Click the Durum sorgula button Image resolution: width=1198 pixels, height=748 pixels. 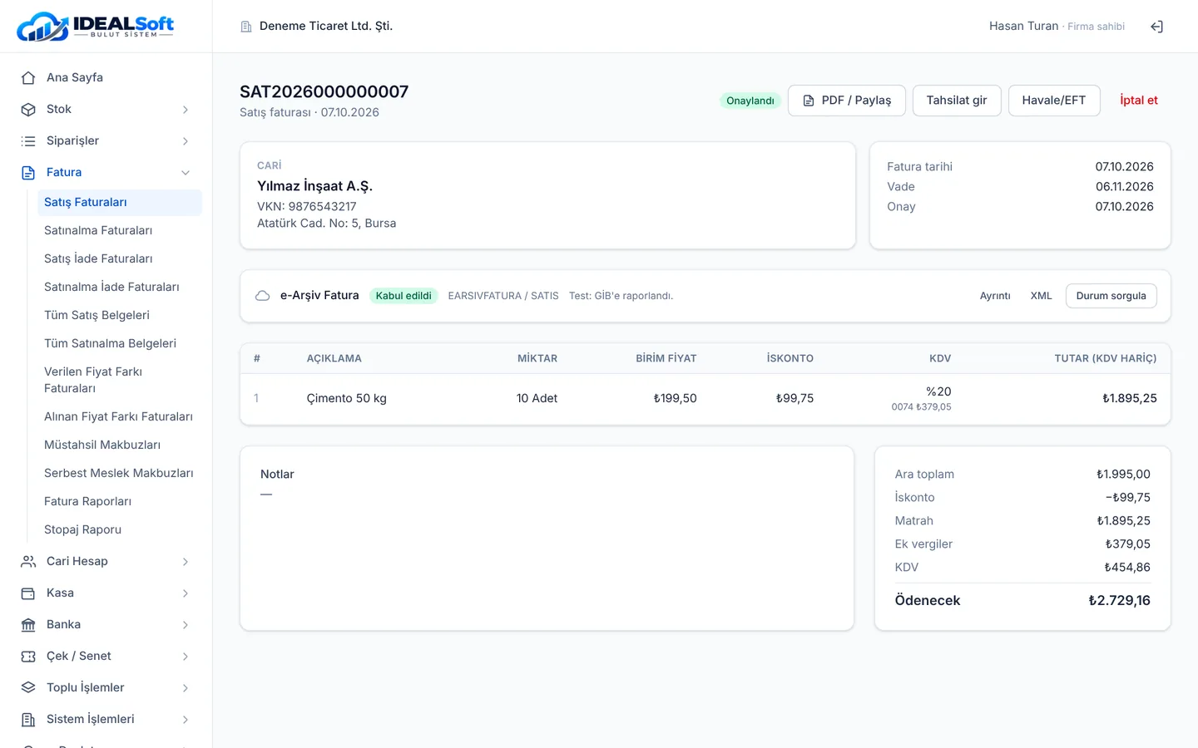1111,296
